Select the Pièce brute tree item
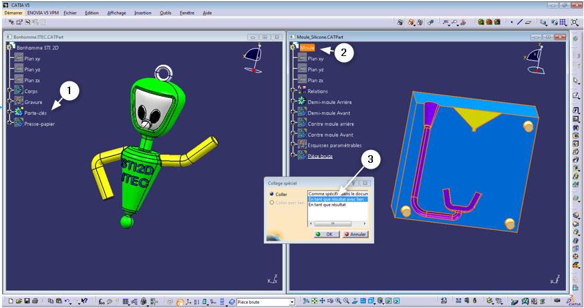The width and height of the screenshot is (584, 308). click(x=320, y=156)
